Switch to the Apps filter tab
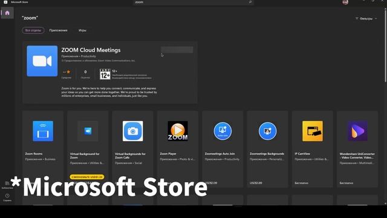Image resolution: width=387 pixels, height=218 pixels. pos(58,30)
